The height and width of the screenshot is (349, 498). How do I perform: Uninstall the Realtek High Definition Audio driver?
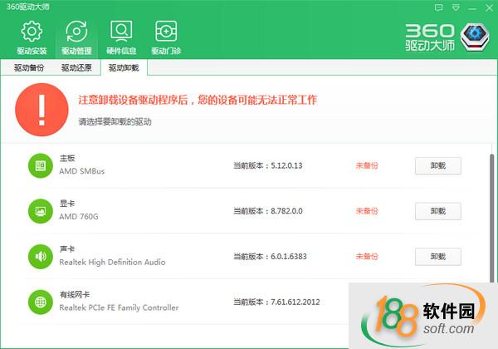pos(437,256)
